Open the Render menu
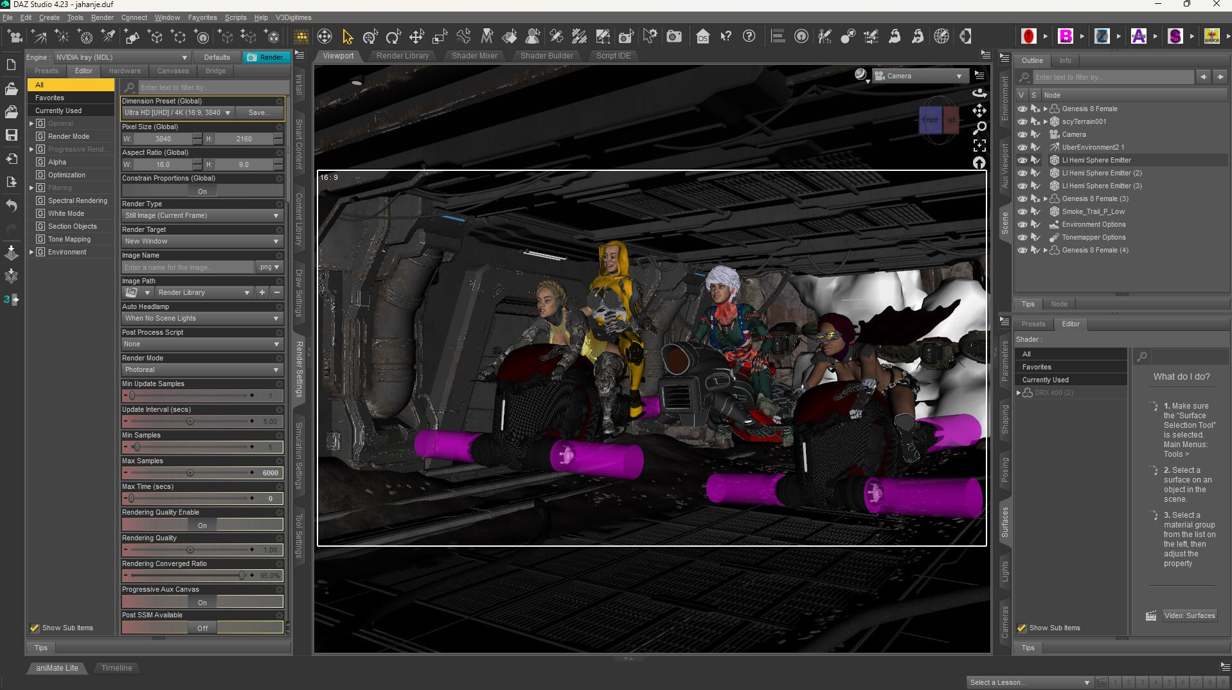 point(102,17)
